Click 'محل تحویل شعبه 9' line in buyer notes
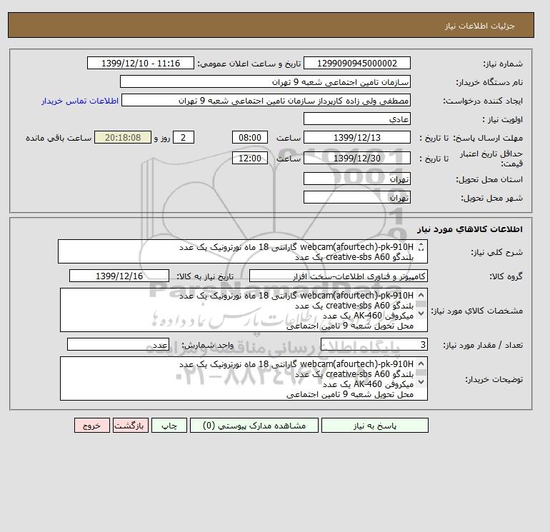 tap(350, 394)
